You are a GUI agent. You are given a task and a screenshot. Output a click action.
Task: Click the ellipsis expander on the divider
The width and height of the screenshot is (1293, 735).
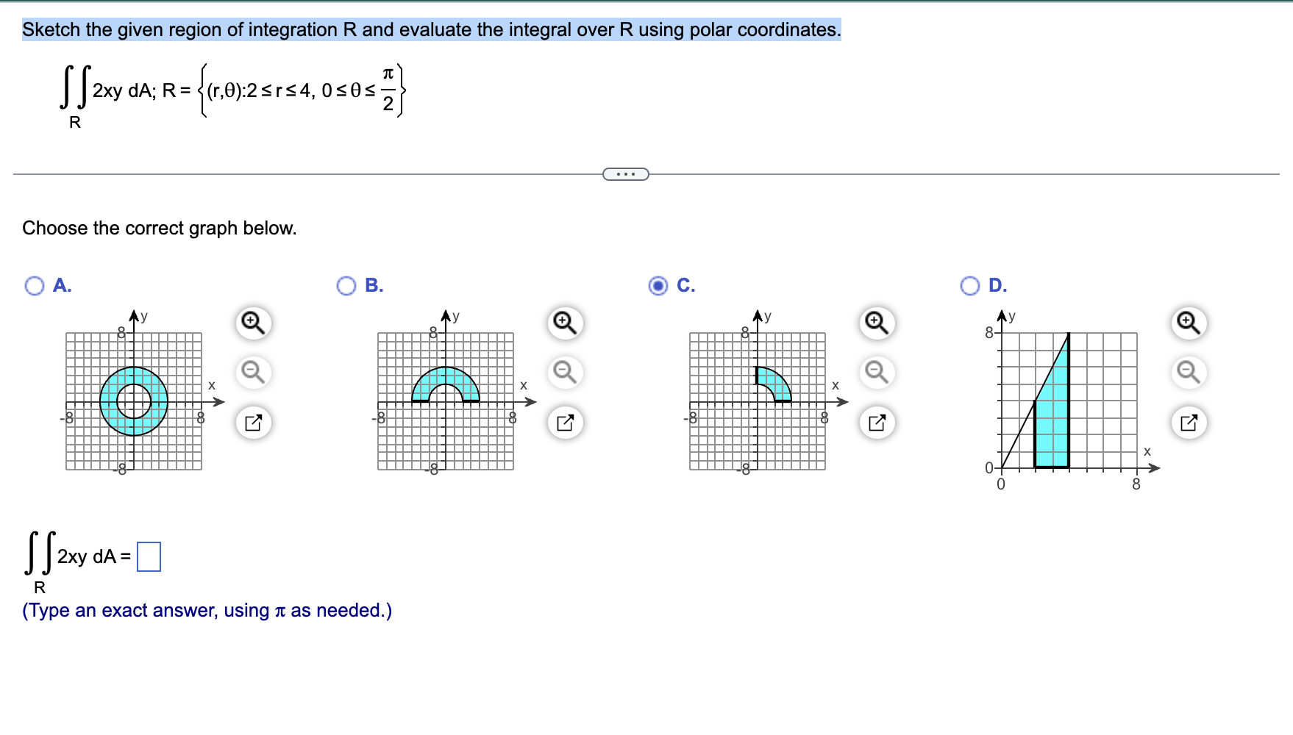624,173
